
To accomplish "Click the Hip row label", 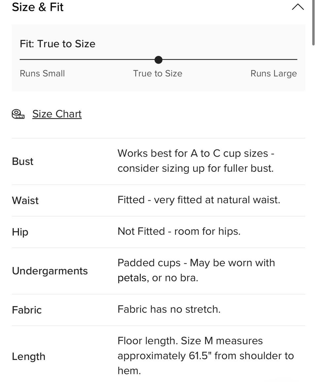I will point(20,232).
